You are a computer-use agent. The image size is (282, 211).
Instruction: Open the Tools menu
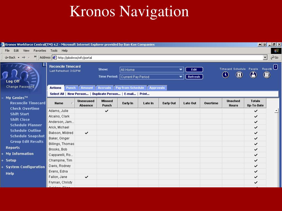tap(54, 51)
